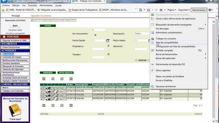Click the BUSCAR button
219x123 pixels.
coord(142,60)
